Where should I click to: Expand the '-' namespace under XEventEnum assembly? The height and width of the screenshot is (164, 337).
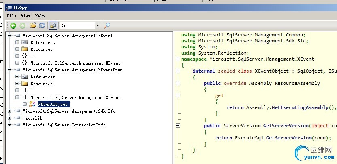(x=17, y=90)
